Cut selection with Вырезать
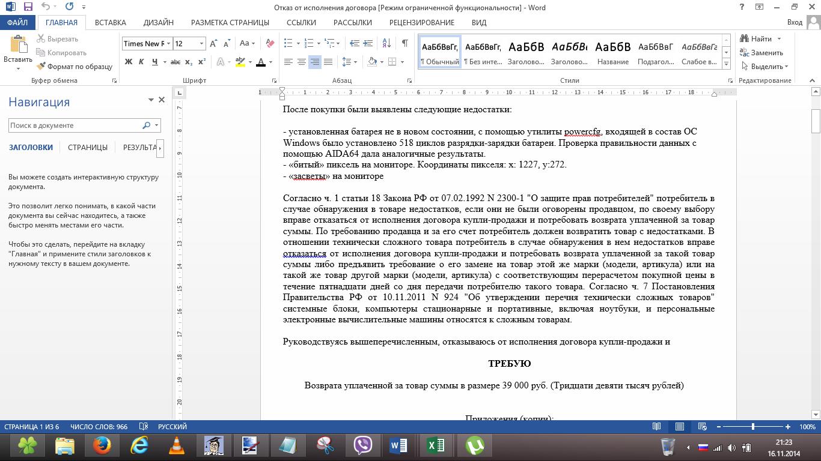 tap(58, 39)
